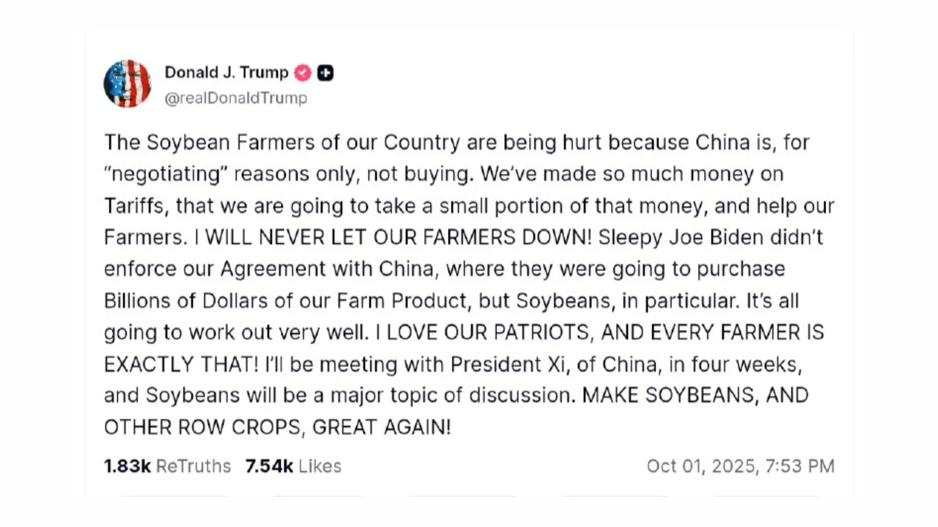View the 1.83k ReTruths count
The width and height of the screenshot is (938, 527).
pos(167,466)
